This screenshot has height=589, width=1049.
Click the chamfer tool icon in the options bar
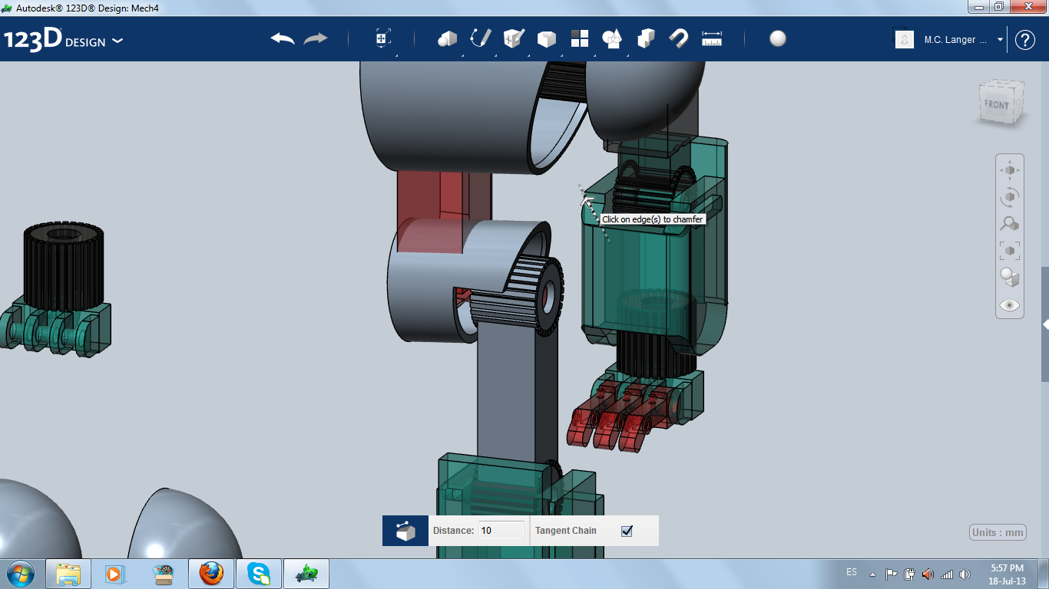(405, 531)
